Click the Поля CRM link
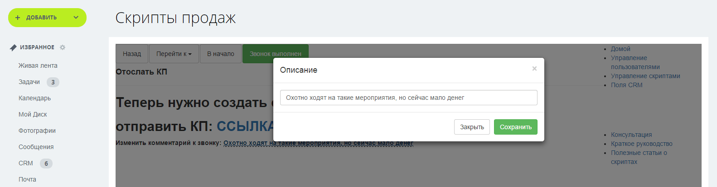 [627, 85]
